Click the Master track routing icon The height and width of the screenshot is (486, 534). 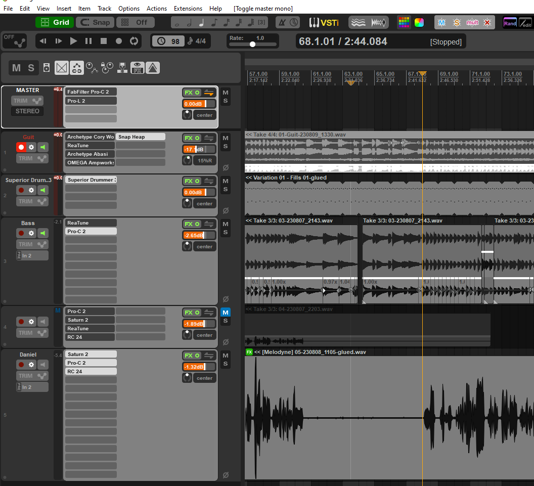(x=209, y=93)
